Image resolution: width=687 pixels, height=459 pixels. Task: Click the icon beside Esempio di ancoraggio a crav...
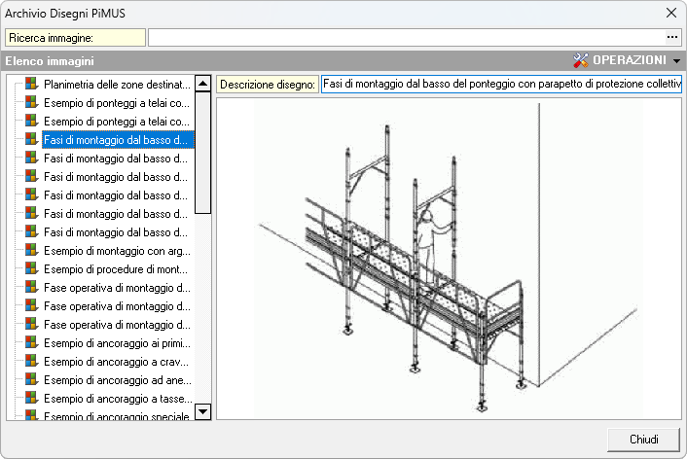click(x=32, y=362)
